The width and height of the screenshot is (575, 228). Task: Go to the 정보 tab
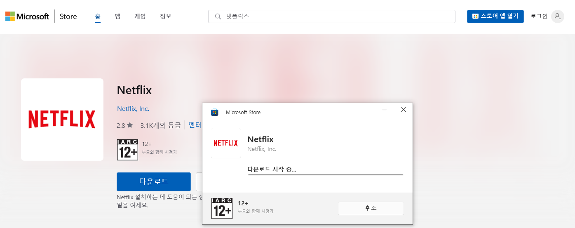(166, 16)
